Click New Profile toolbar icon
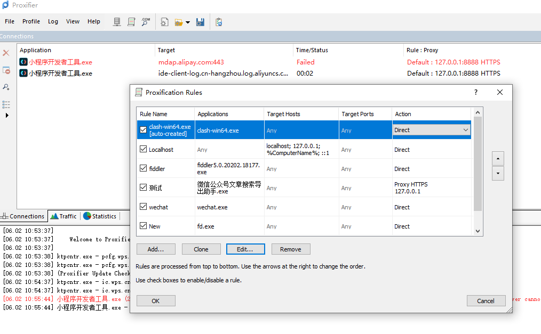The image size is (541, 334). 164,22
